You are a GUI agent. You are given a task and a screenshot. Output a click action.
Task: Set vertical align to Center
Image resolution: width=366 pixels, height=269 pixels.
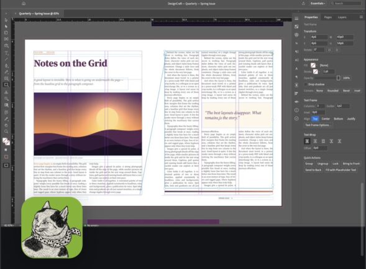pyautogui.click(x=326, y=119)
